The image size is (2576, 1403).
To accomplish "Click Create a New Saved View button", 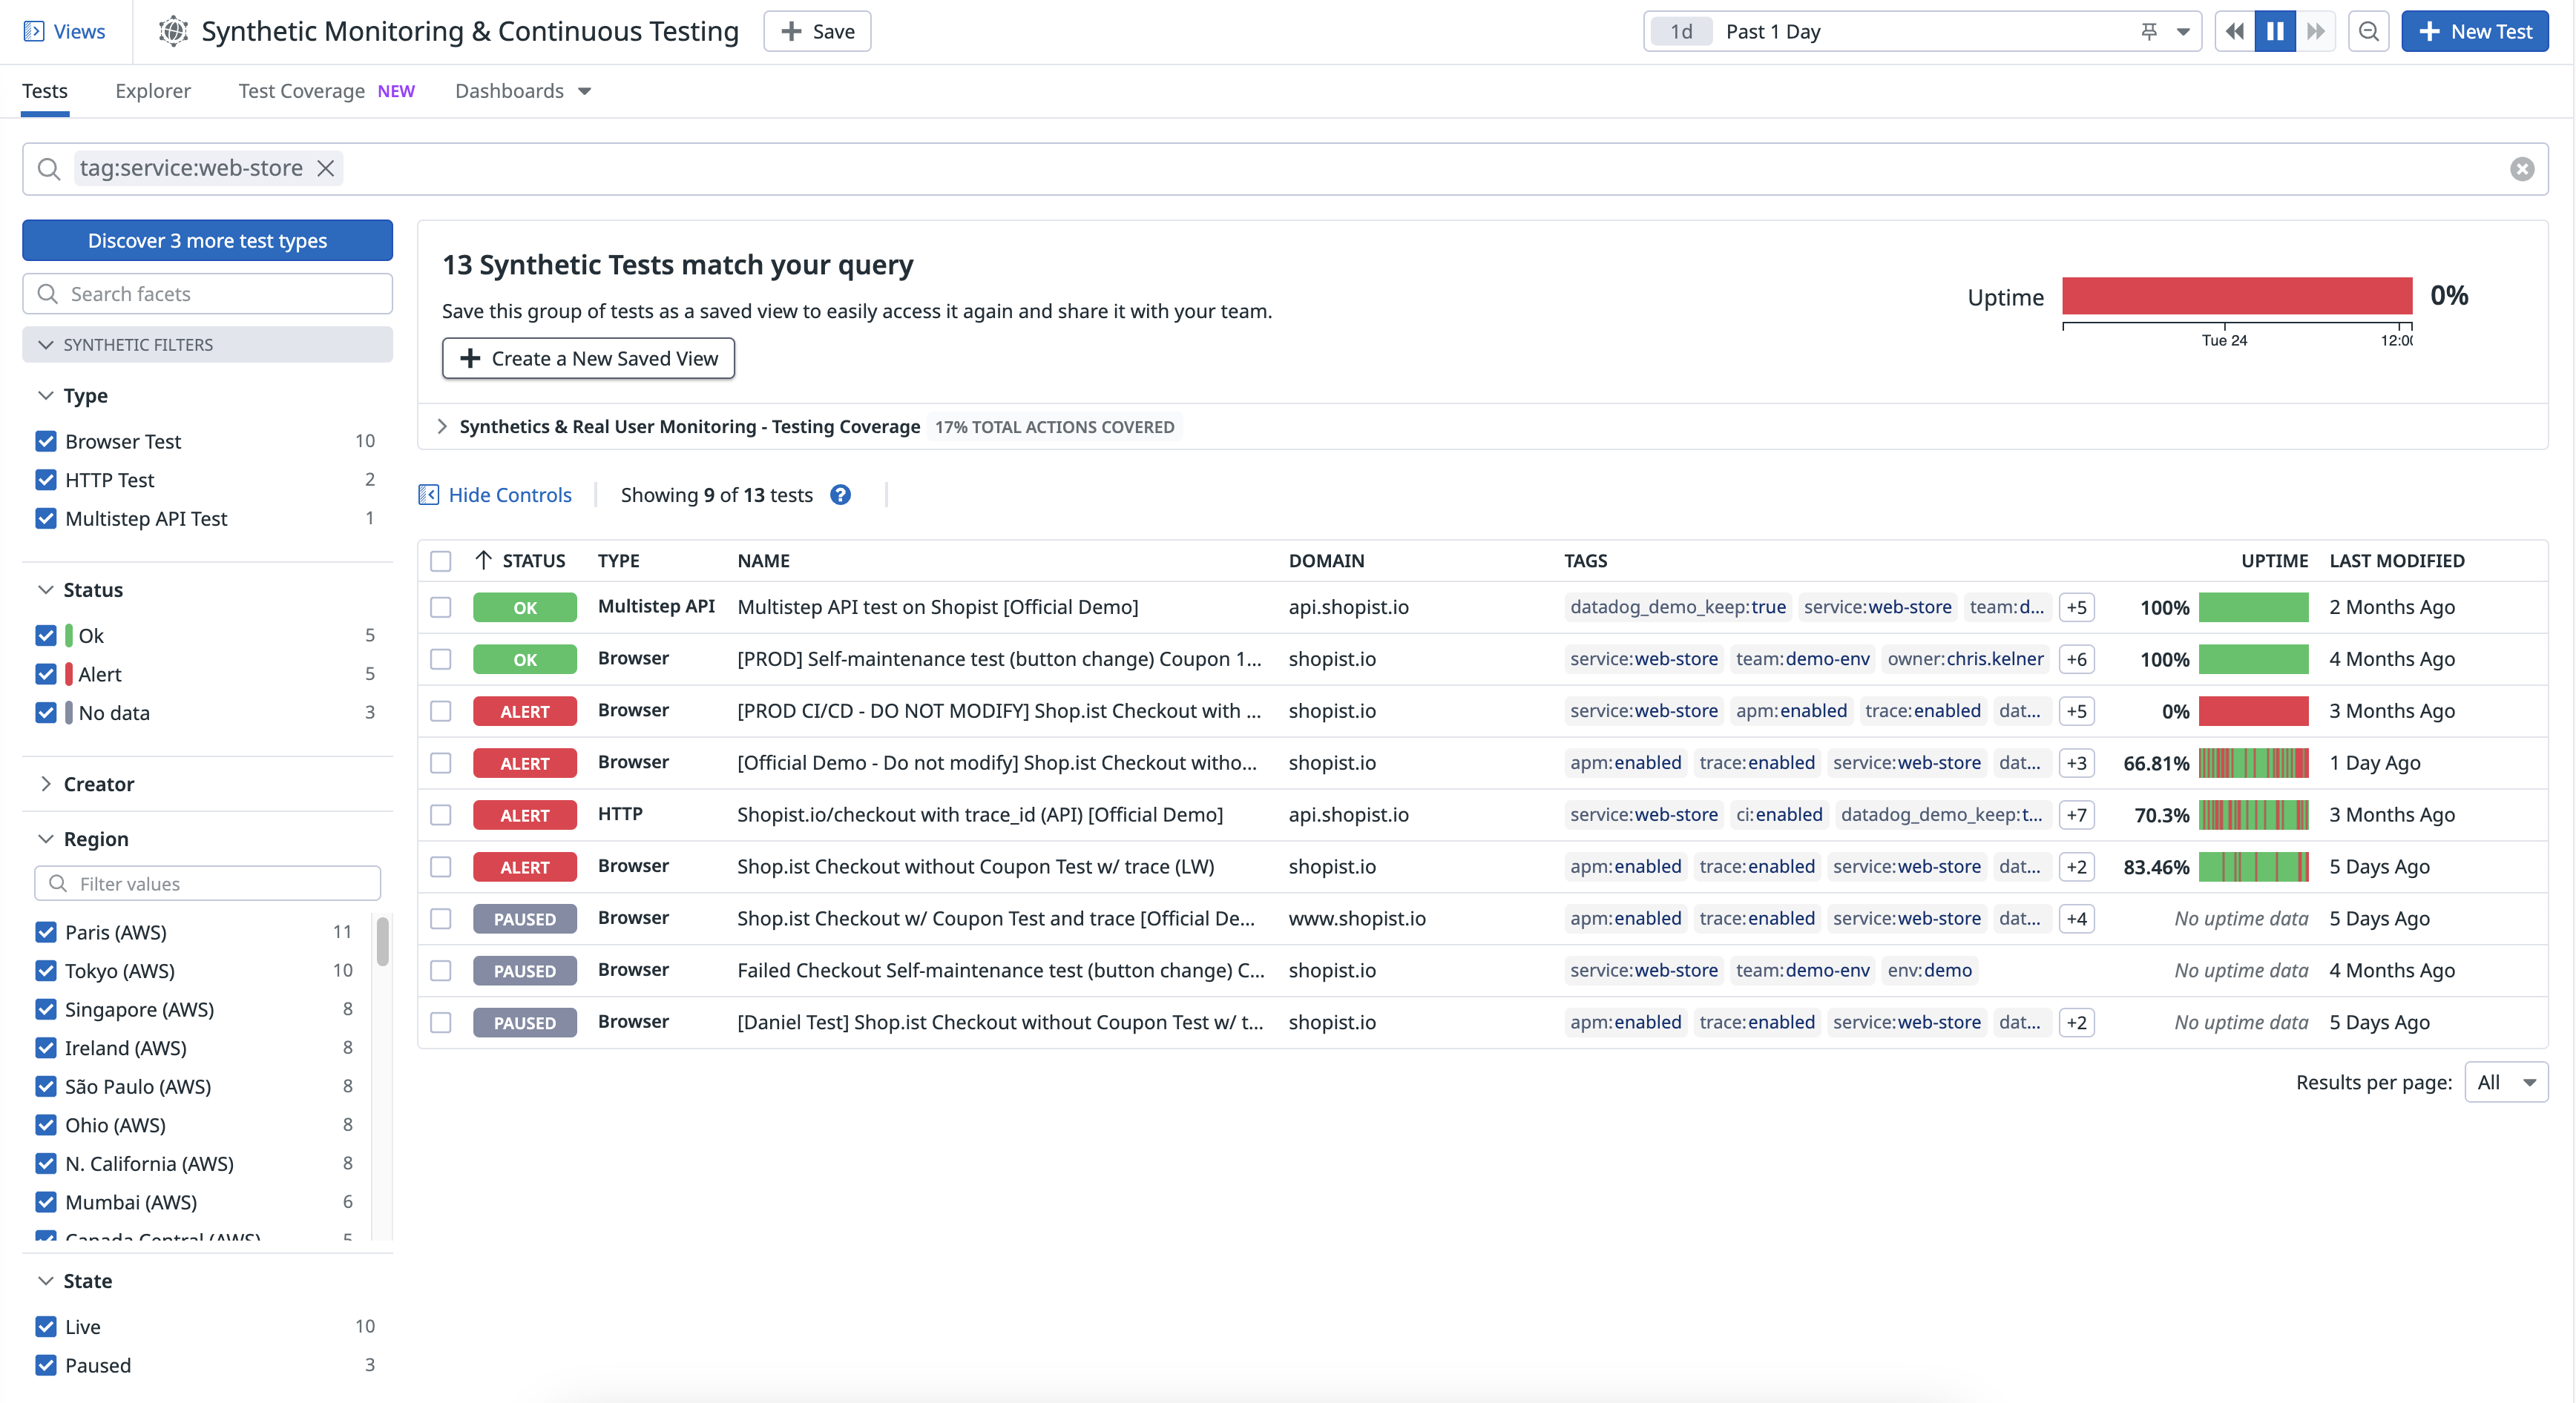I will coord(588,357).
